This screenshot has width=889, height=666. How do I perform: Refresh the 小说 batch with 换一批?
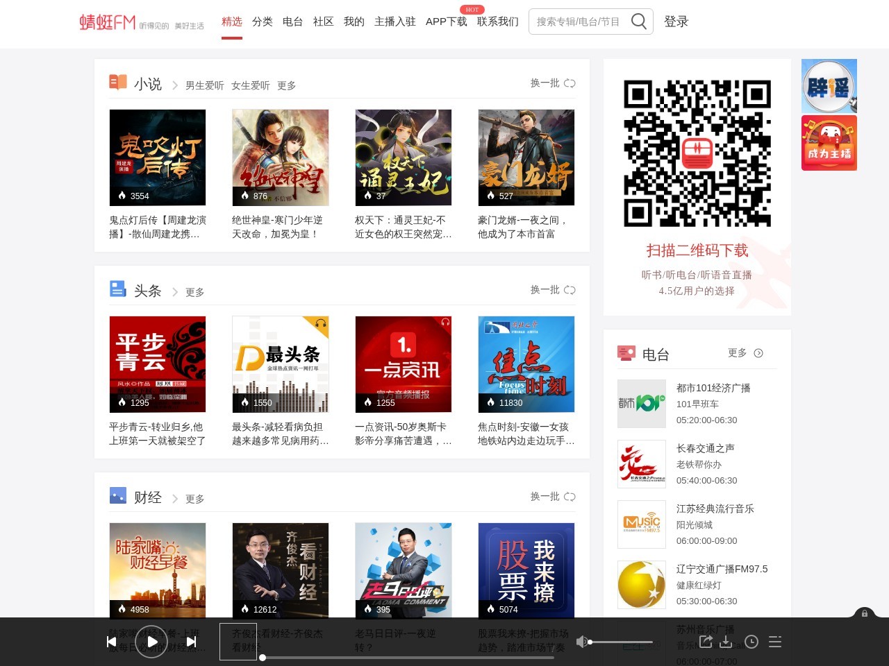point(553,83)
